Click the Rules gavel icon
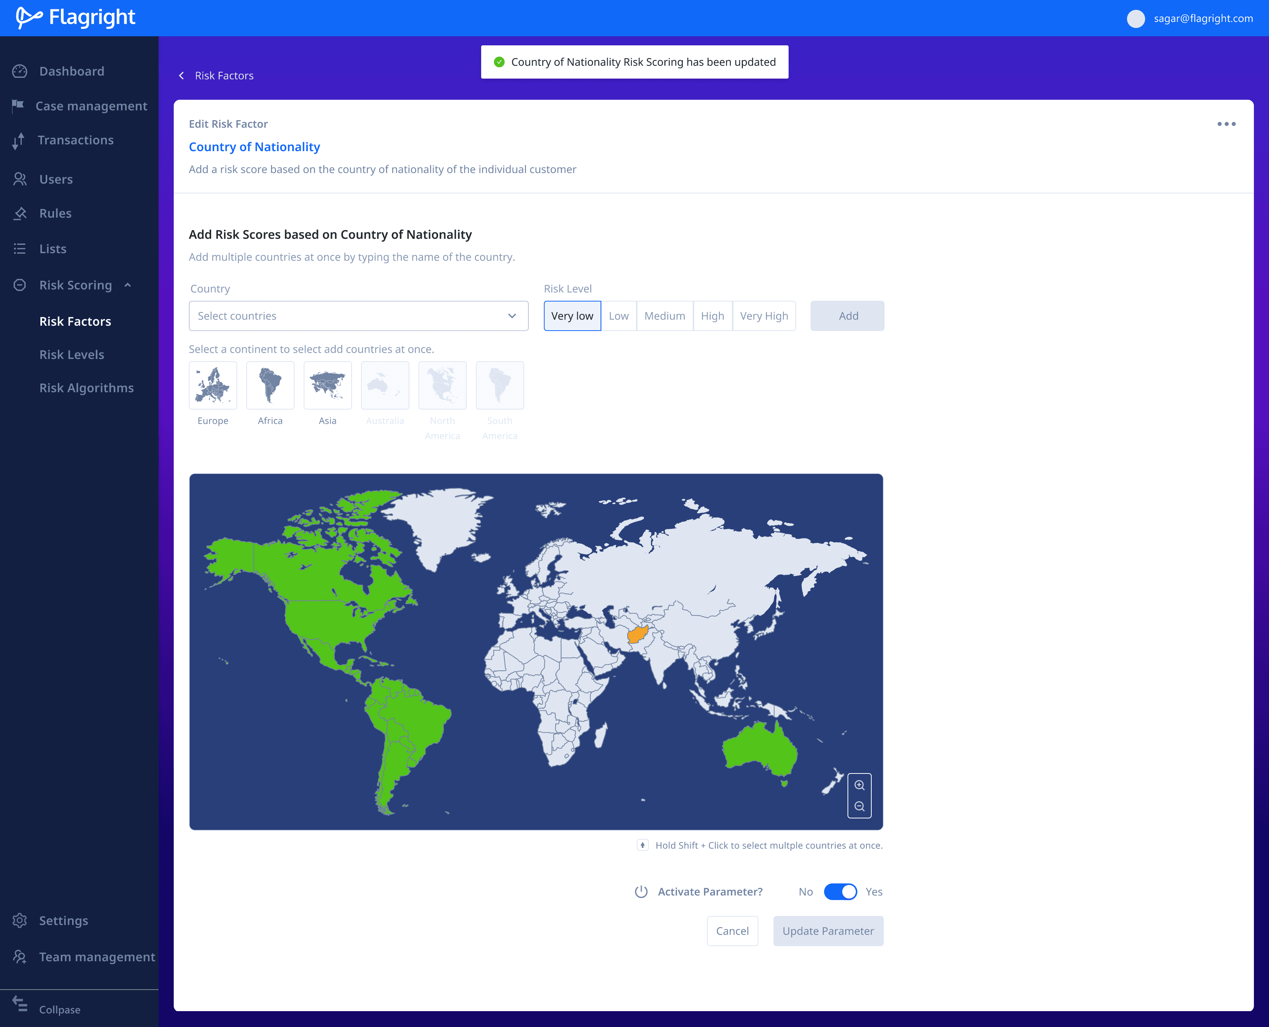 click(20, 213)
